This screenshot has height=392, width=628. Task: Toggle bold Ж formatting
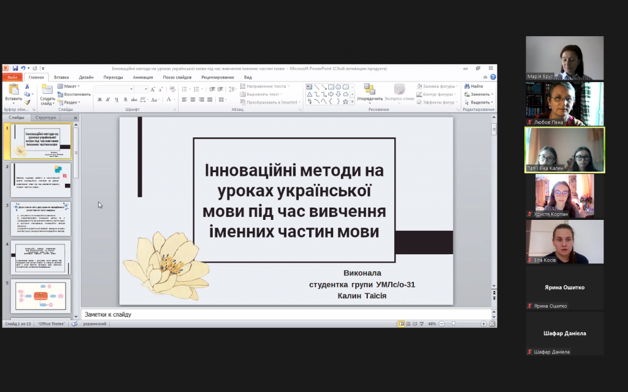tap(99, 100)
